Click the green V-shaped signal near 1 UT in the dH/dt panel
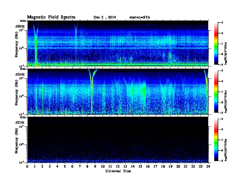Image resolution: width=248 pixels, height=191 pixels. tap(36, 43)
